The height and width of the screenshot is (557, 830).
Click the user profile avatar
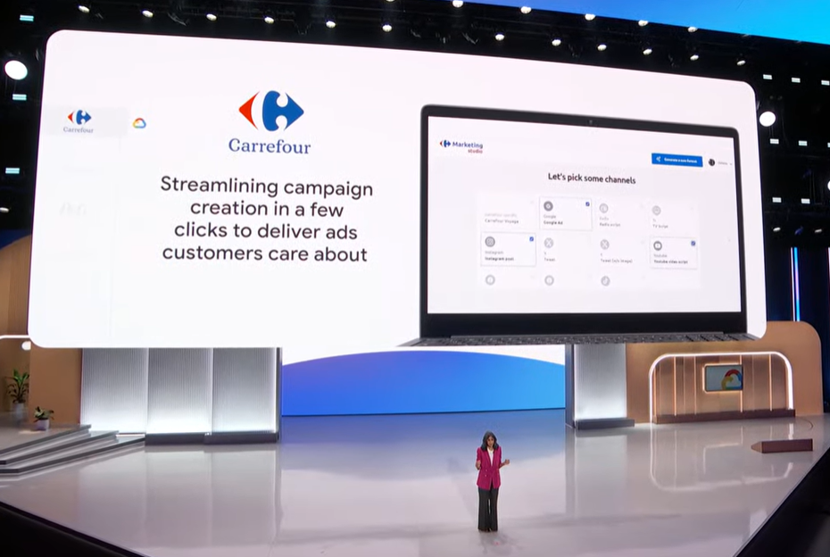tap(712, 162)
